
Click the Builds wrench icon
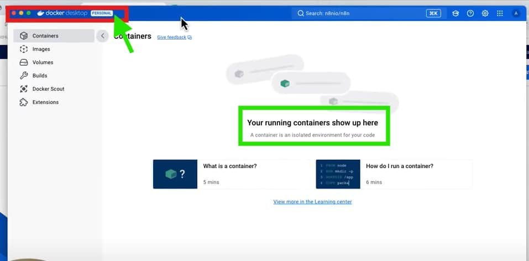pyautogui.click(x=24, y=76)
